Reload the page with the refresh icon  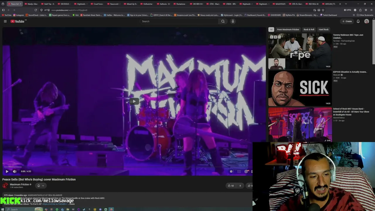pyautogui.click(x=36, y=10)
